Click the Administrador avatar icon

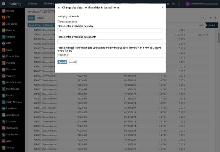(x=187, y=4)
